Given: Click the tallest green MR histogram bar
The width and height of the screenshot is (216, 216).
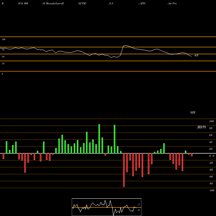Looking at the screenshot, I should [99, 139].
